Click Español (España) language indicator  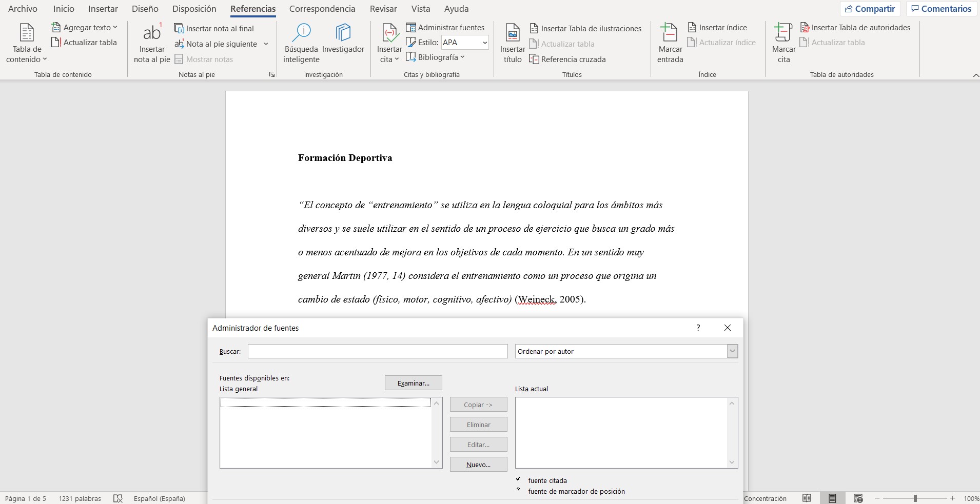coord(160,498)
